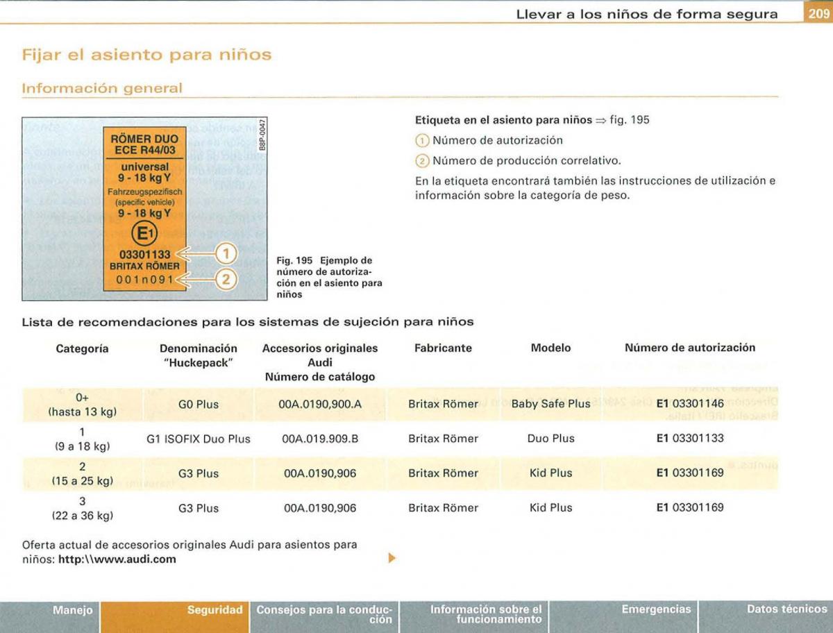Click catalog number '00A.019.909.B'

point(320,439)
